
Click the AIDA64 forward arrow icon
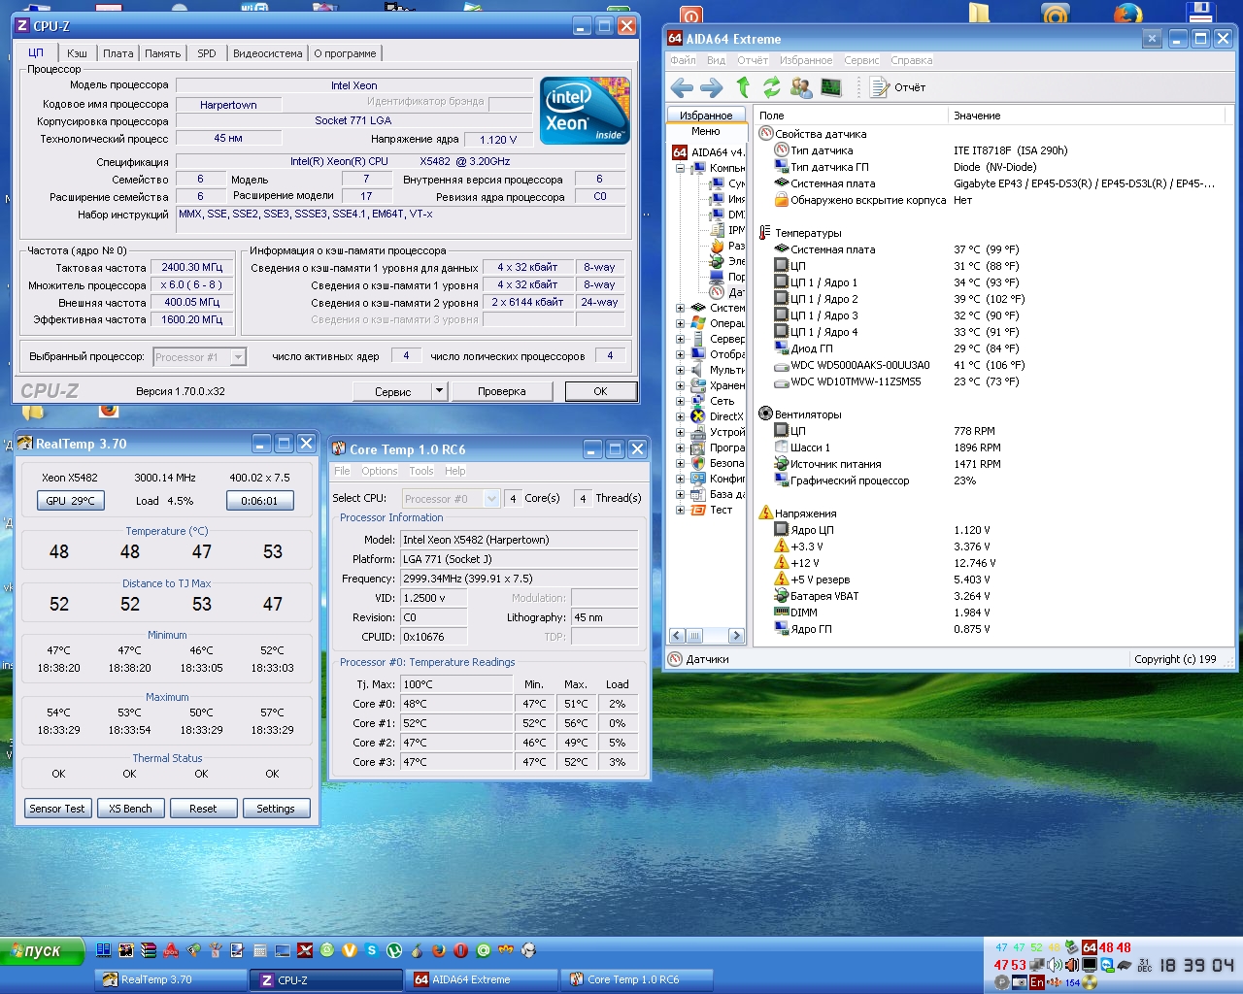(x=712, y=88)
